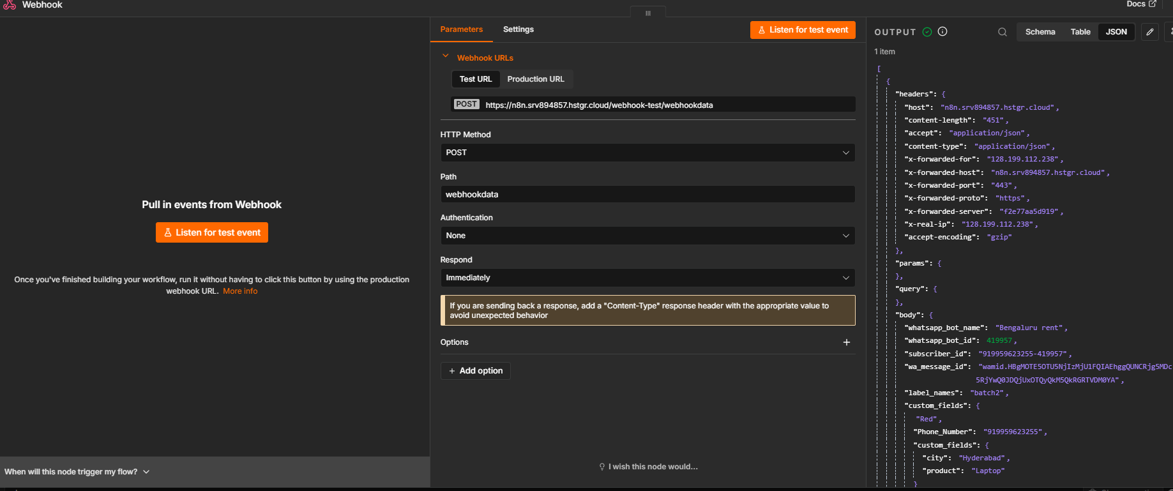1173x491 pixels.
Task: Click the Path input field
Action: pyautogui.click(x=647, y=194)
